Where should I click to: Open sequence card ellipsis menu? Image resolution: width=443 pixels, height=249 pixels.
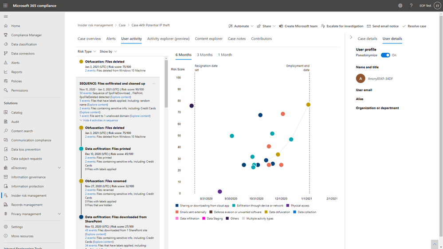[x=154, y=84]
